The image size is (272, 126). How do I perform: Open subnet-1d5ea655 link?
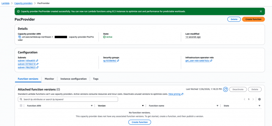tap(27, 61)
